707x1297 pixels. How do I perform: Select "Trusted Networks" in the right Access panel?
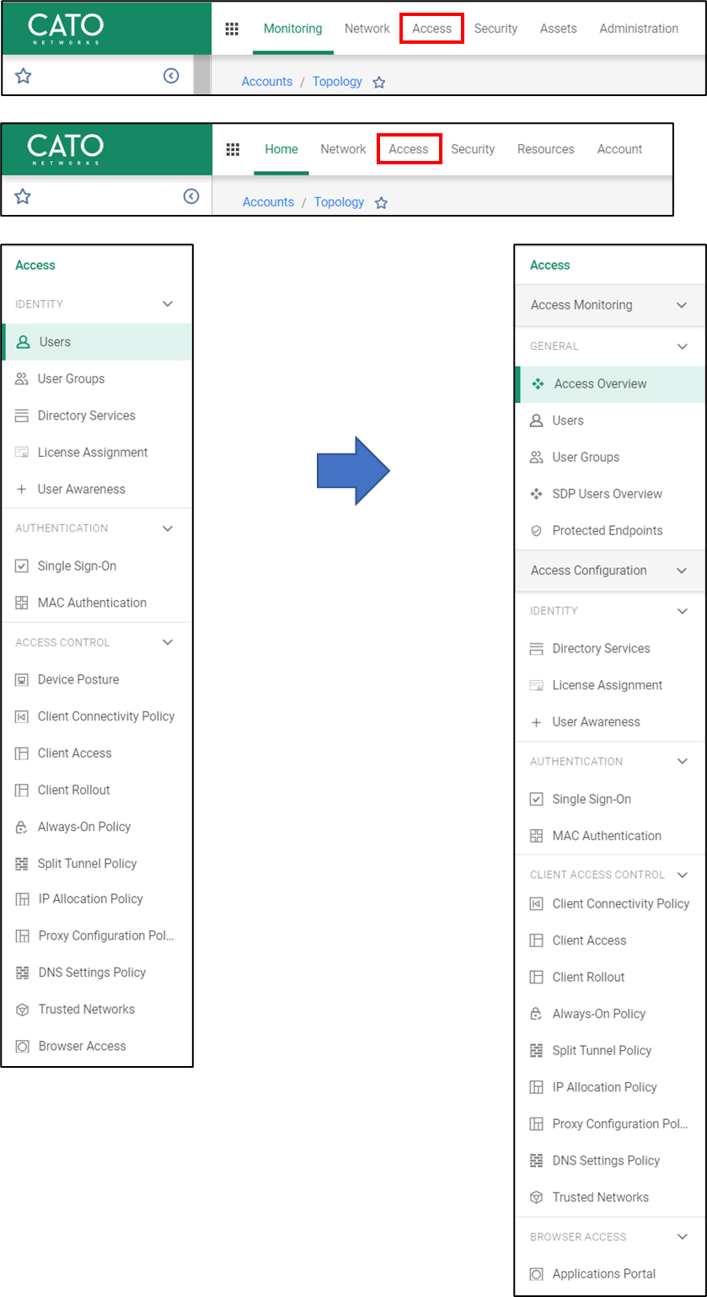tap(610, 1198)
